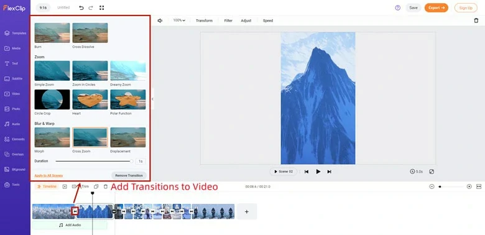Open the Transform option
Viewport: 485px width, 235px height.
coord(204,21)
